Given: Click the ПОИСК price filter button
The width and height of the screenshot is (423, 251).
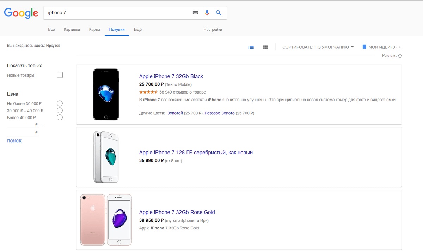Looking at the screenshot, I should [14, 141].
